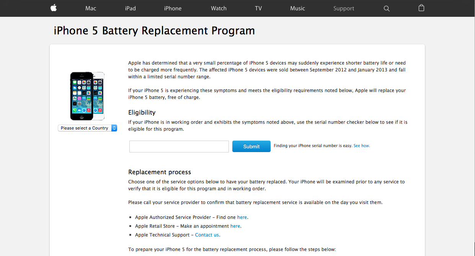Screen dimensions: 475x256
Task: Click here link for Retail Store appointment
Action: pos(235,226)
